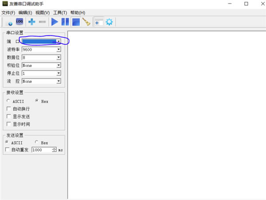This screenshot has width=266, height=200.
Task: Click the blue plus add icon
Action: [x=32, y=22]
